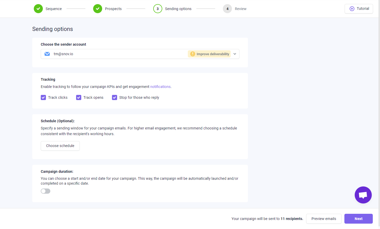Screen dimensions: 380x229
Task: Click the step 4 Review circle
Action: pos(227,9)
